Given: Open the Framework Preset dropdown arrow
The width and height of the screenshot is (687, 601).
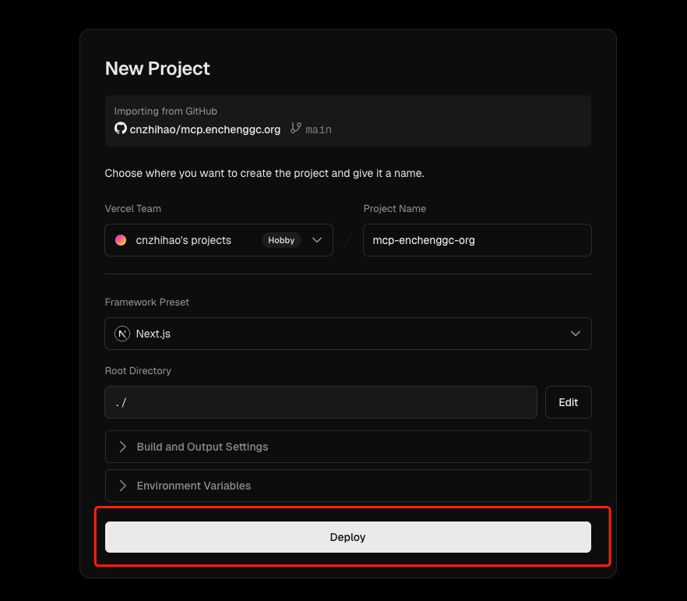Looking at the screenshot, I should [x=576, y=334].
